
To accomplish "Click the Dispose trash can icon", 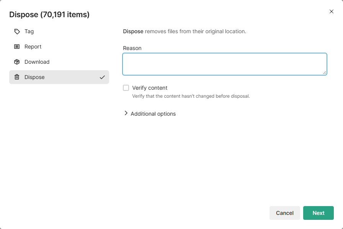I will 17,77.
